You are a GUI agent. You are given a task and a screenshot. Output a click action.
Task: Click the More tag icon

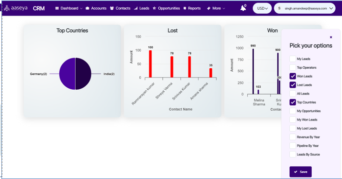(x=209, y=8)
